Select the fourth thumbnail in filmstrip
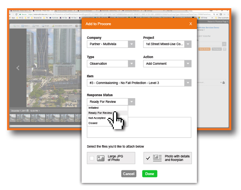Image resolution: width=241 pixels, height=190 pixels. [53, 118]
